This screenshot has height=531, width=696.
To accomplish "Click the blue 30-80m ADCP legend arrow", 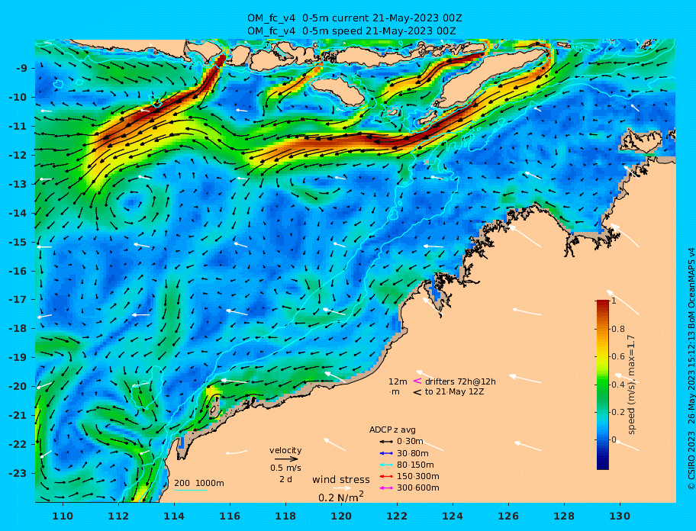I will (x=387, y=453).
